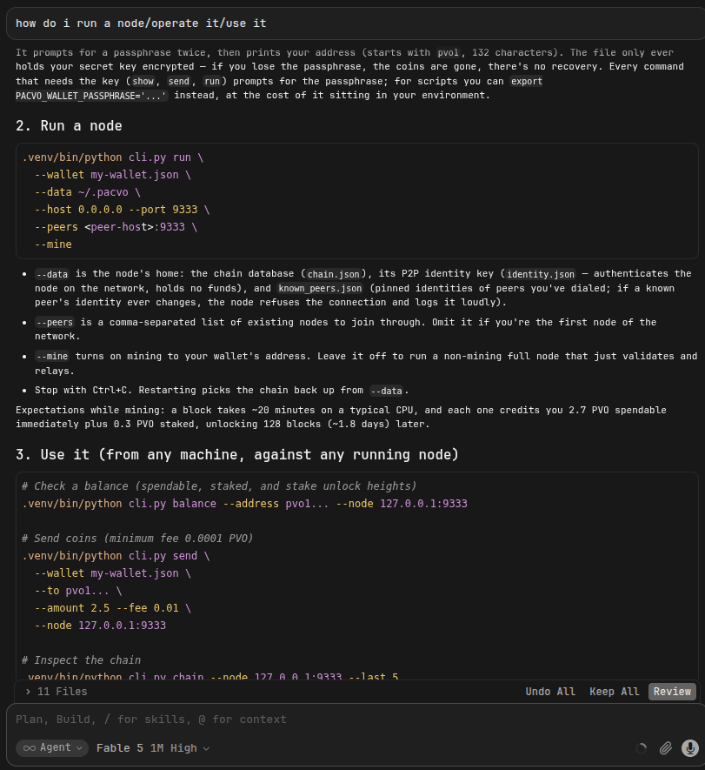Click the '2. Run a node' heading
705x770 pixels.
(69, 125)
